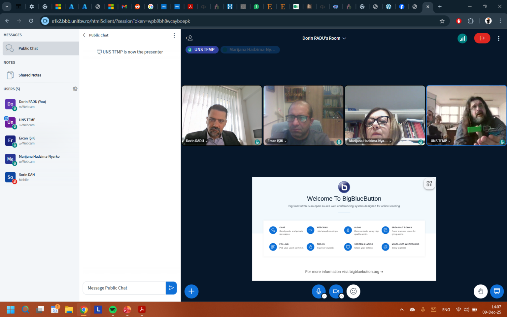The height and width of the screenshot is (317, 507).
Task: Click the emoji reactions smiley button
Action: (353, 291)
